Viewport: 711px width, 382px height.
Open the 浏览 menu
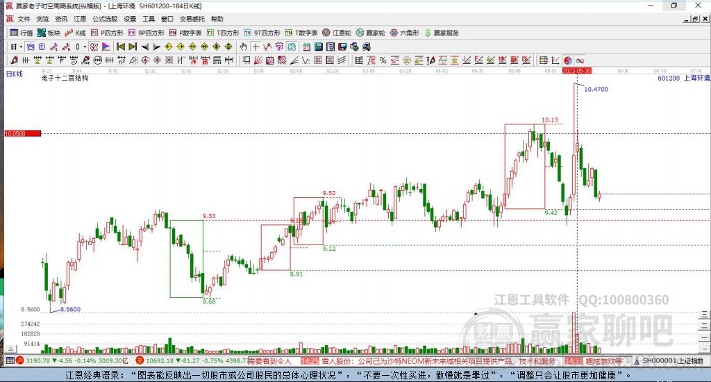pos(42,19)
